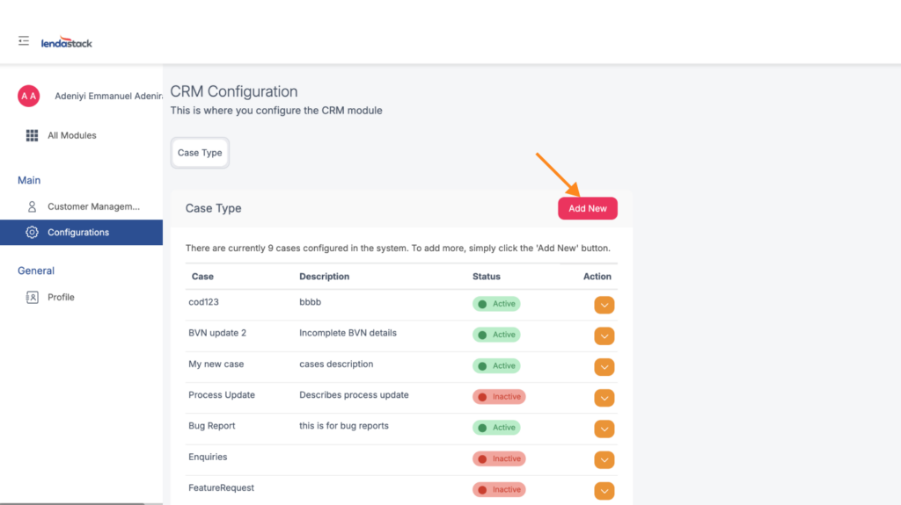Expand action dropdown for cod123
The height and width of the screenshot is (505, 901).
(604, 305)
